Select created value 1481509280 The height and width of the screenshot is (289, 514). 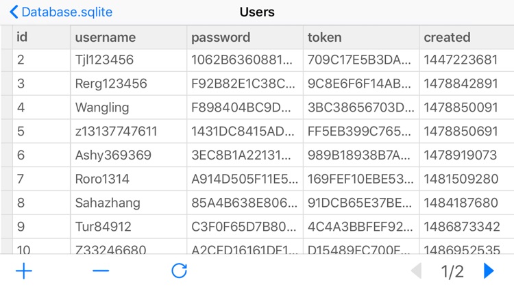click(x=467, y=179)
